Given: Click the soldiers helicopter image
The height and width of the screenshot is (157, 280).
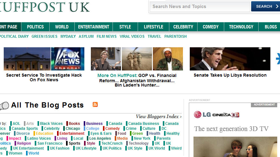Looking at the screenshot, I should [x=137, y=59].
